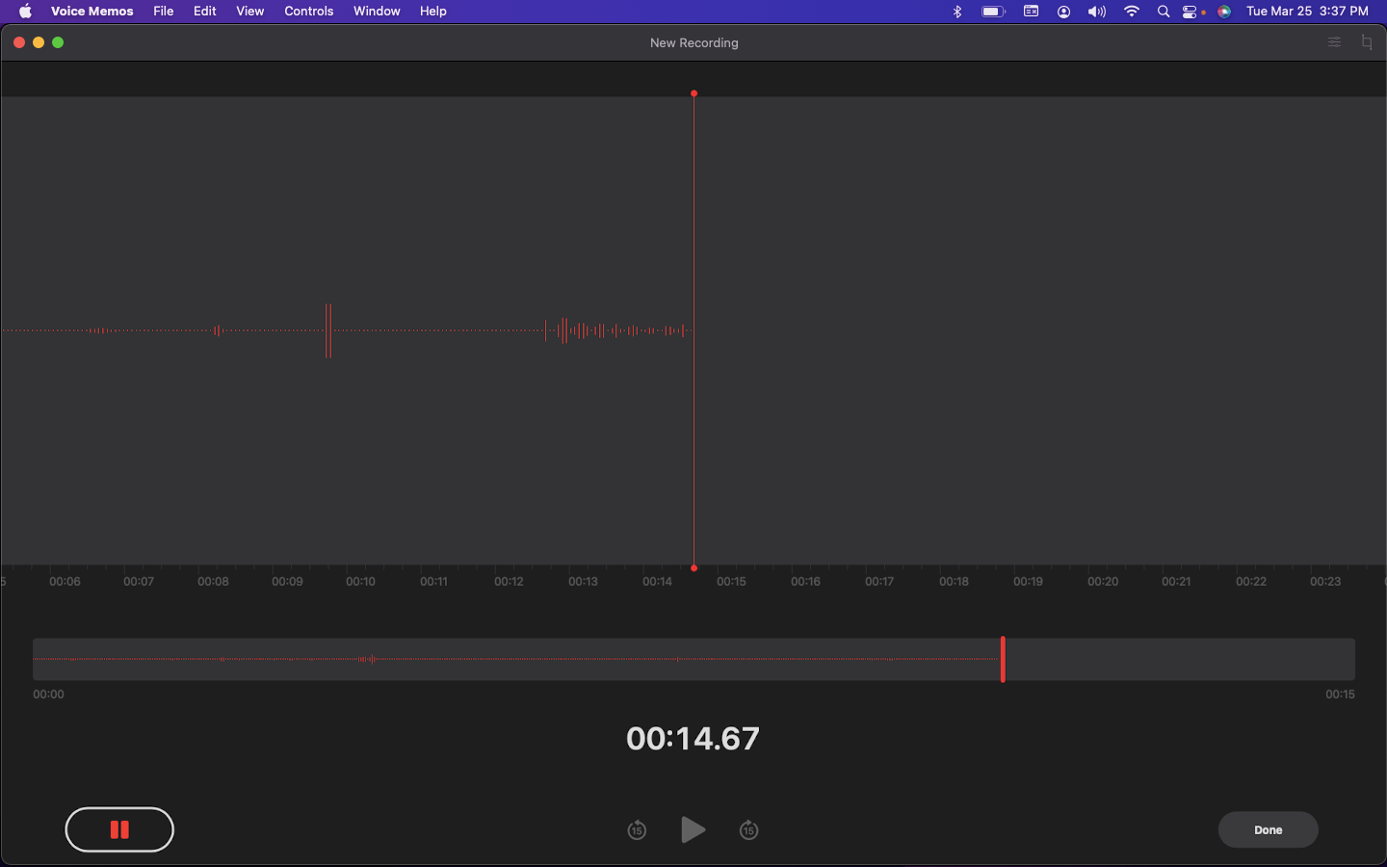Click the Done button

point(1268,829)
